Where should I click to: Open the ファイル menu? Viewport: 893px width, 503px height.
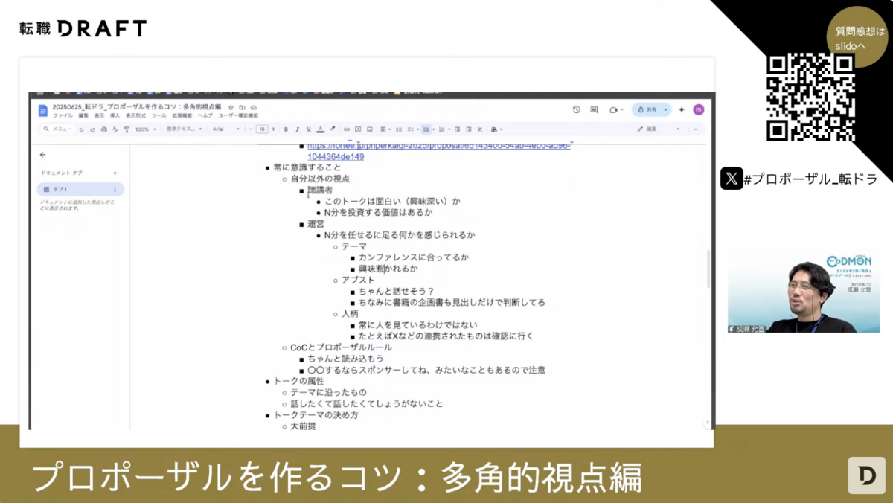pos(63,116)
